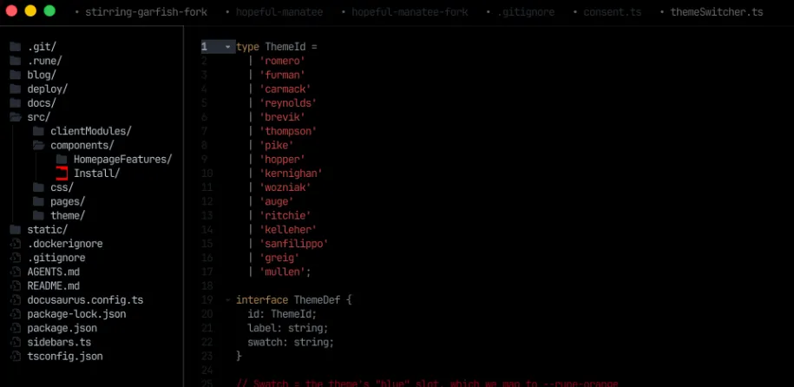The image size is (794, 387).
Task: Click the docs folder icon
Action: pos(16,103)
